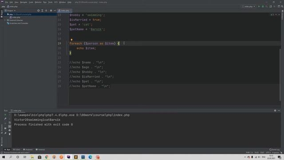Open the Event Log
The image size is (284, 160).
tap(274, 149)
